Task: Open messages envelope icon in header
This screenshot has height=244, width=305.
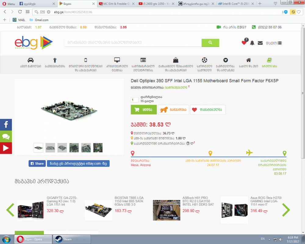Action: (x=260, y=43)
